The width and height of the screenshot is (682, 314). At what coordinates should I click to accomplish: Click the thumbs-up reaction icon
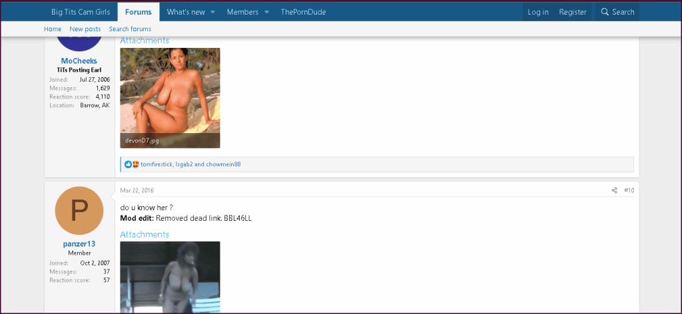pos(128,164)
